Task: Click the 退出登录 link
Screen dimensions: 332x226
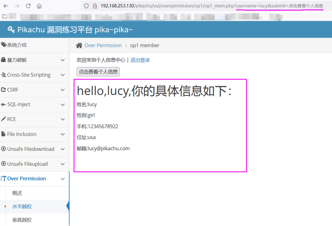Action: 139,60
